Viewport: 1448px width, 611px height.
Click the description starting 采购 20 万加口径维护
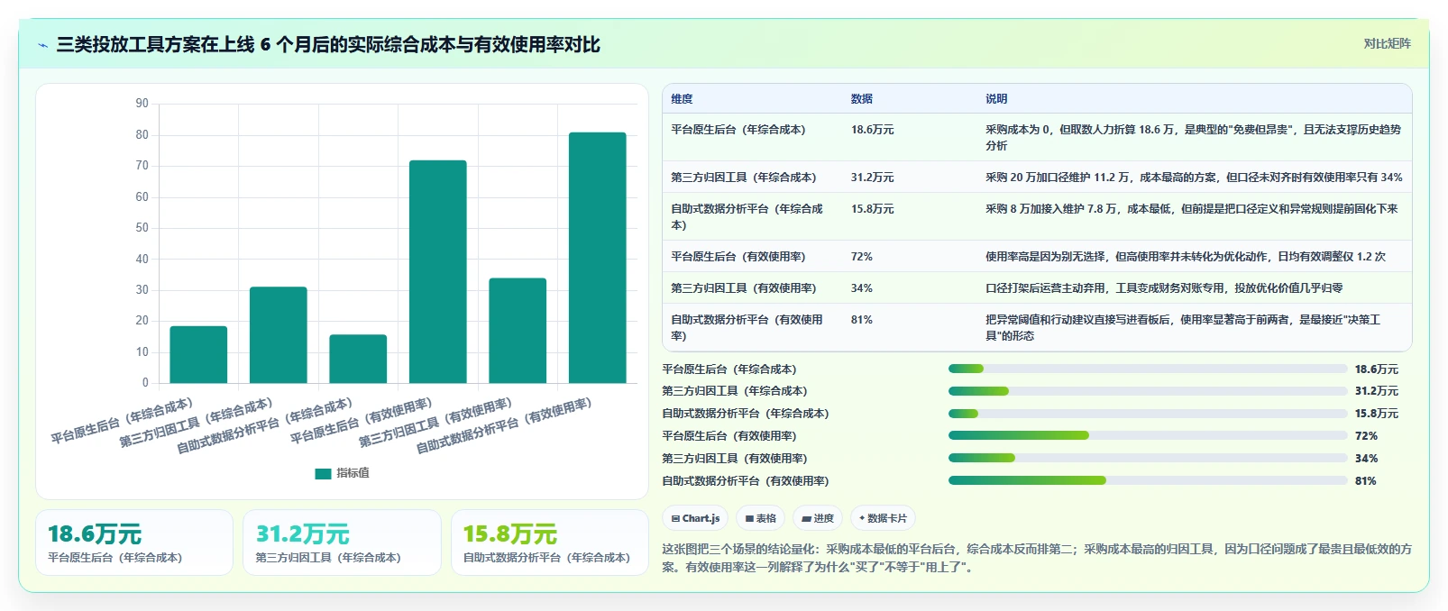(x=1194, y=178)
